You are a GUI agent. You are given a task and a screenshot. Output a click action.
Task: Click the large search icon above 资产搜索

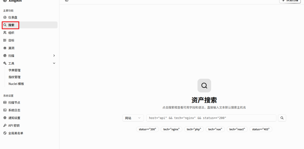204,85
